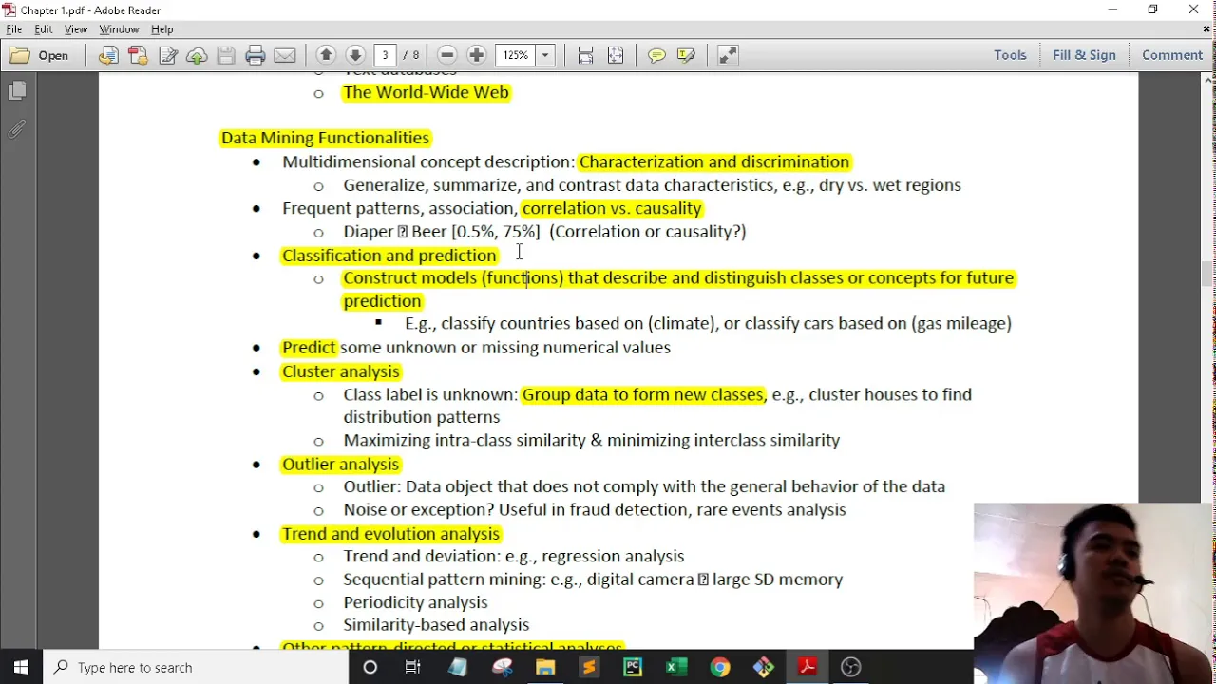Viewport: 1216px width, 684px height.
Task: Click 'Classification and prediction' highlighted text
Action: point(389,256)
